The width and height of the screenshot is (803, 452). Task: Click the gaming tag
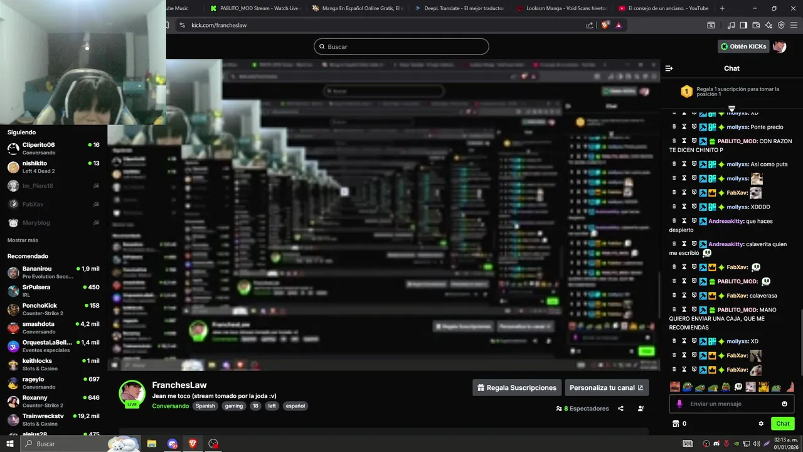pos(234,406)
